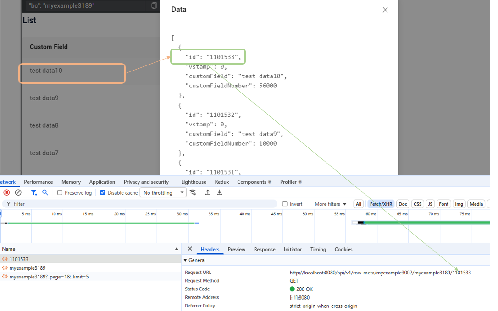The height and width of the screenshot is (311, 498).
Task: Click the export HAR download icon
Action: [x=220, y=193]
